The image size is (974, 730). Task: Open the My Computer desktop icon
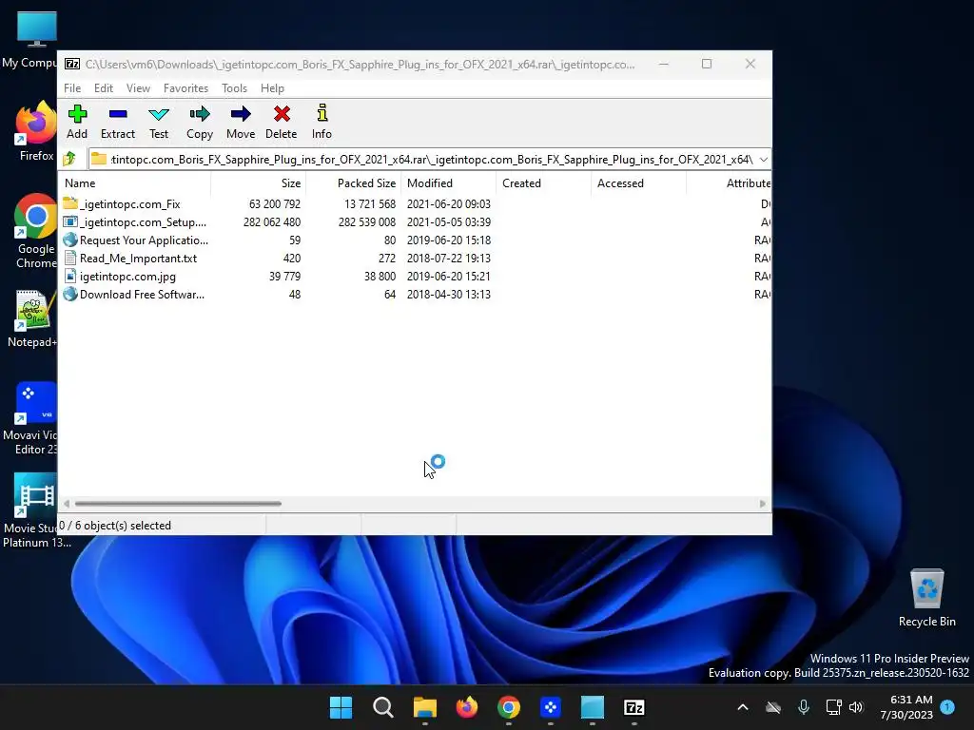32,40
